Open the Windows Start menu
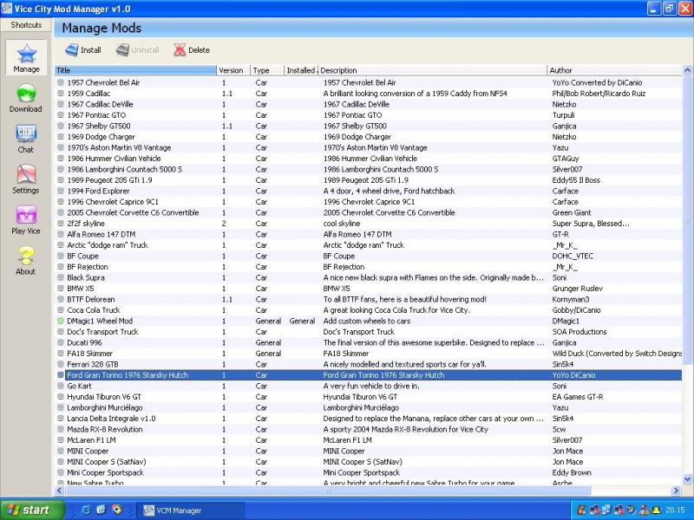This screenshot has width=694, height=520. 32,510
